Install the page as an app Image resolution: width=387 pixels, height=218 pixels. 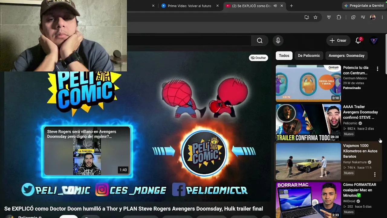coord(307,17)
